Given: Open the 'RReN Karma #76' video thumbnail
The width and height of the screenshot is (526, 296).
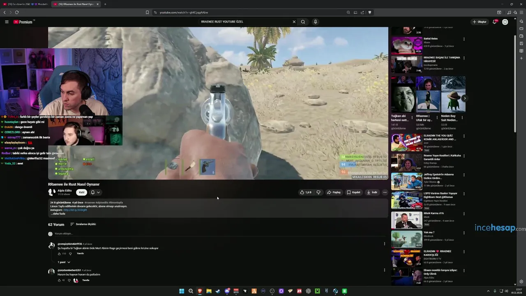Looking at the screenshot, I should tap(406, 220).
